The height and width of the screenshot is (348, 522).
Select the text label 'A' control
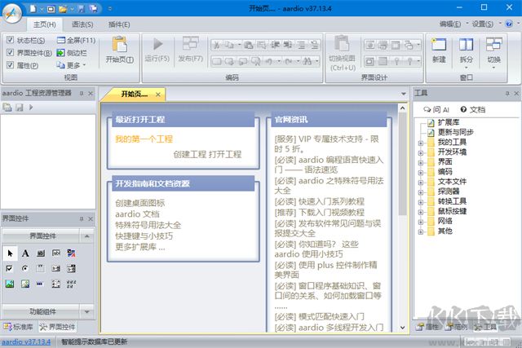25,253
